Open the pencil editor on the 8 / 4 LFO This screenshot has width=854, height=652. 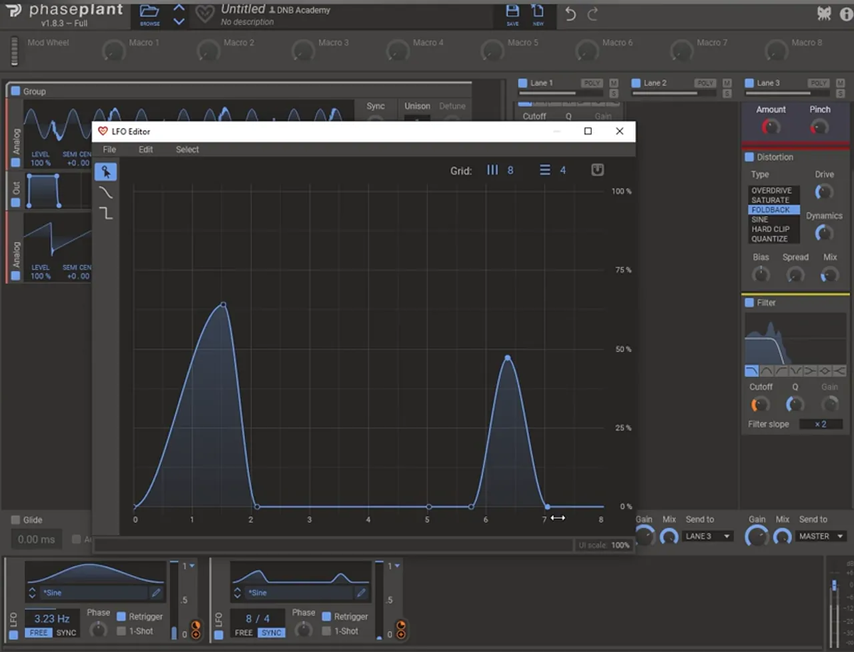click(361, 593)
